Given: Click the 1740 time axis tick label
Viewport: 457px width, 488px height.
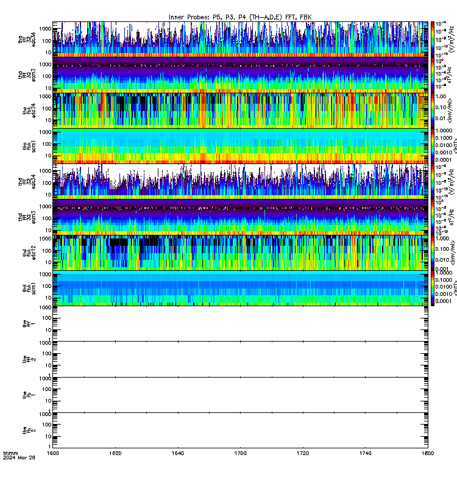Looking at the screenshot, I should (365, 453).
